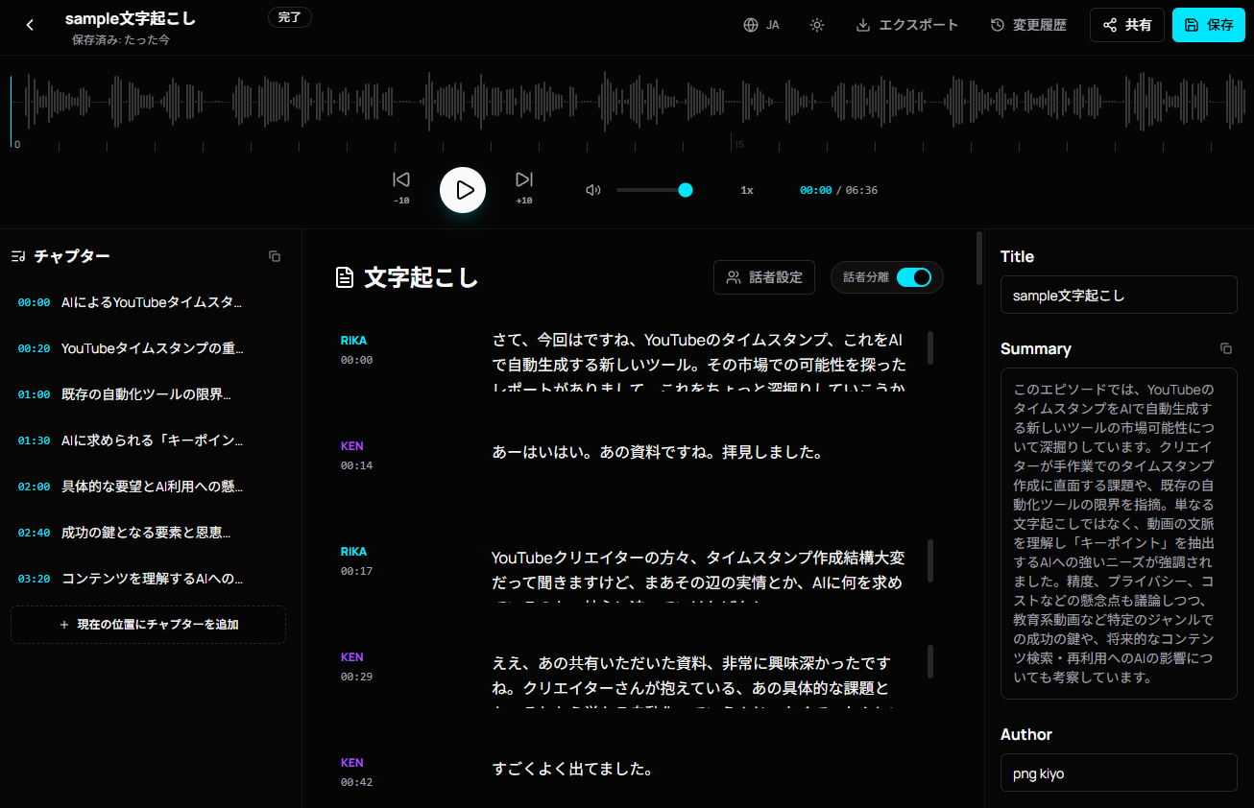Image resolution: width=1254 pixels, height=808 pixels.
Task: Toggle the light/dark theme sun icon
Action: tap(817, 25)
